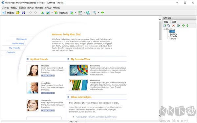
Task: Select the New Site root node
Action: (x=170, y=29)
